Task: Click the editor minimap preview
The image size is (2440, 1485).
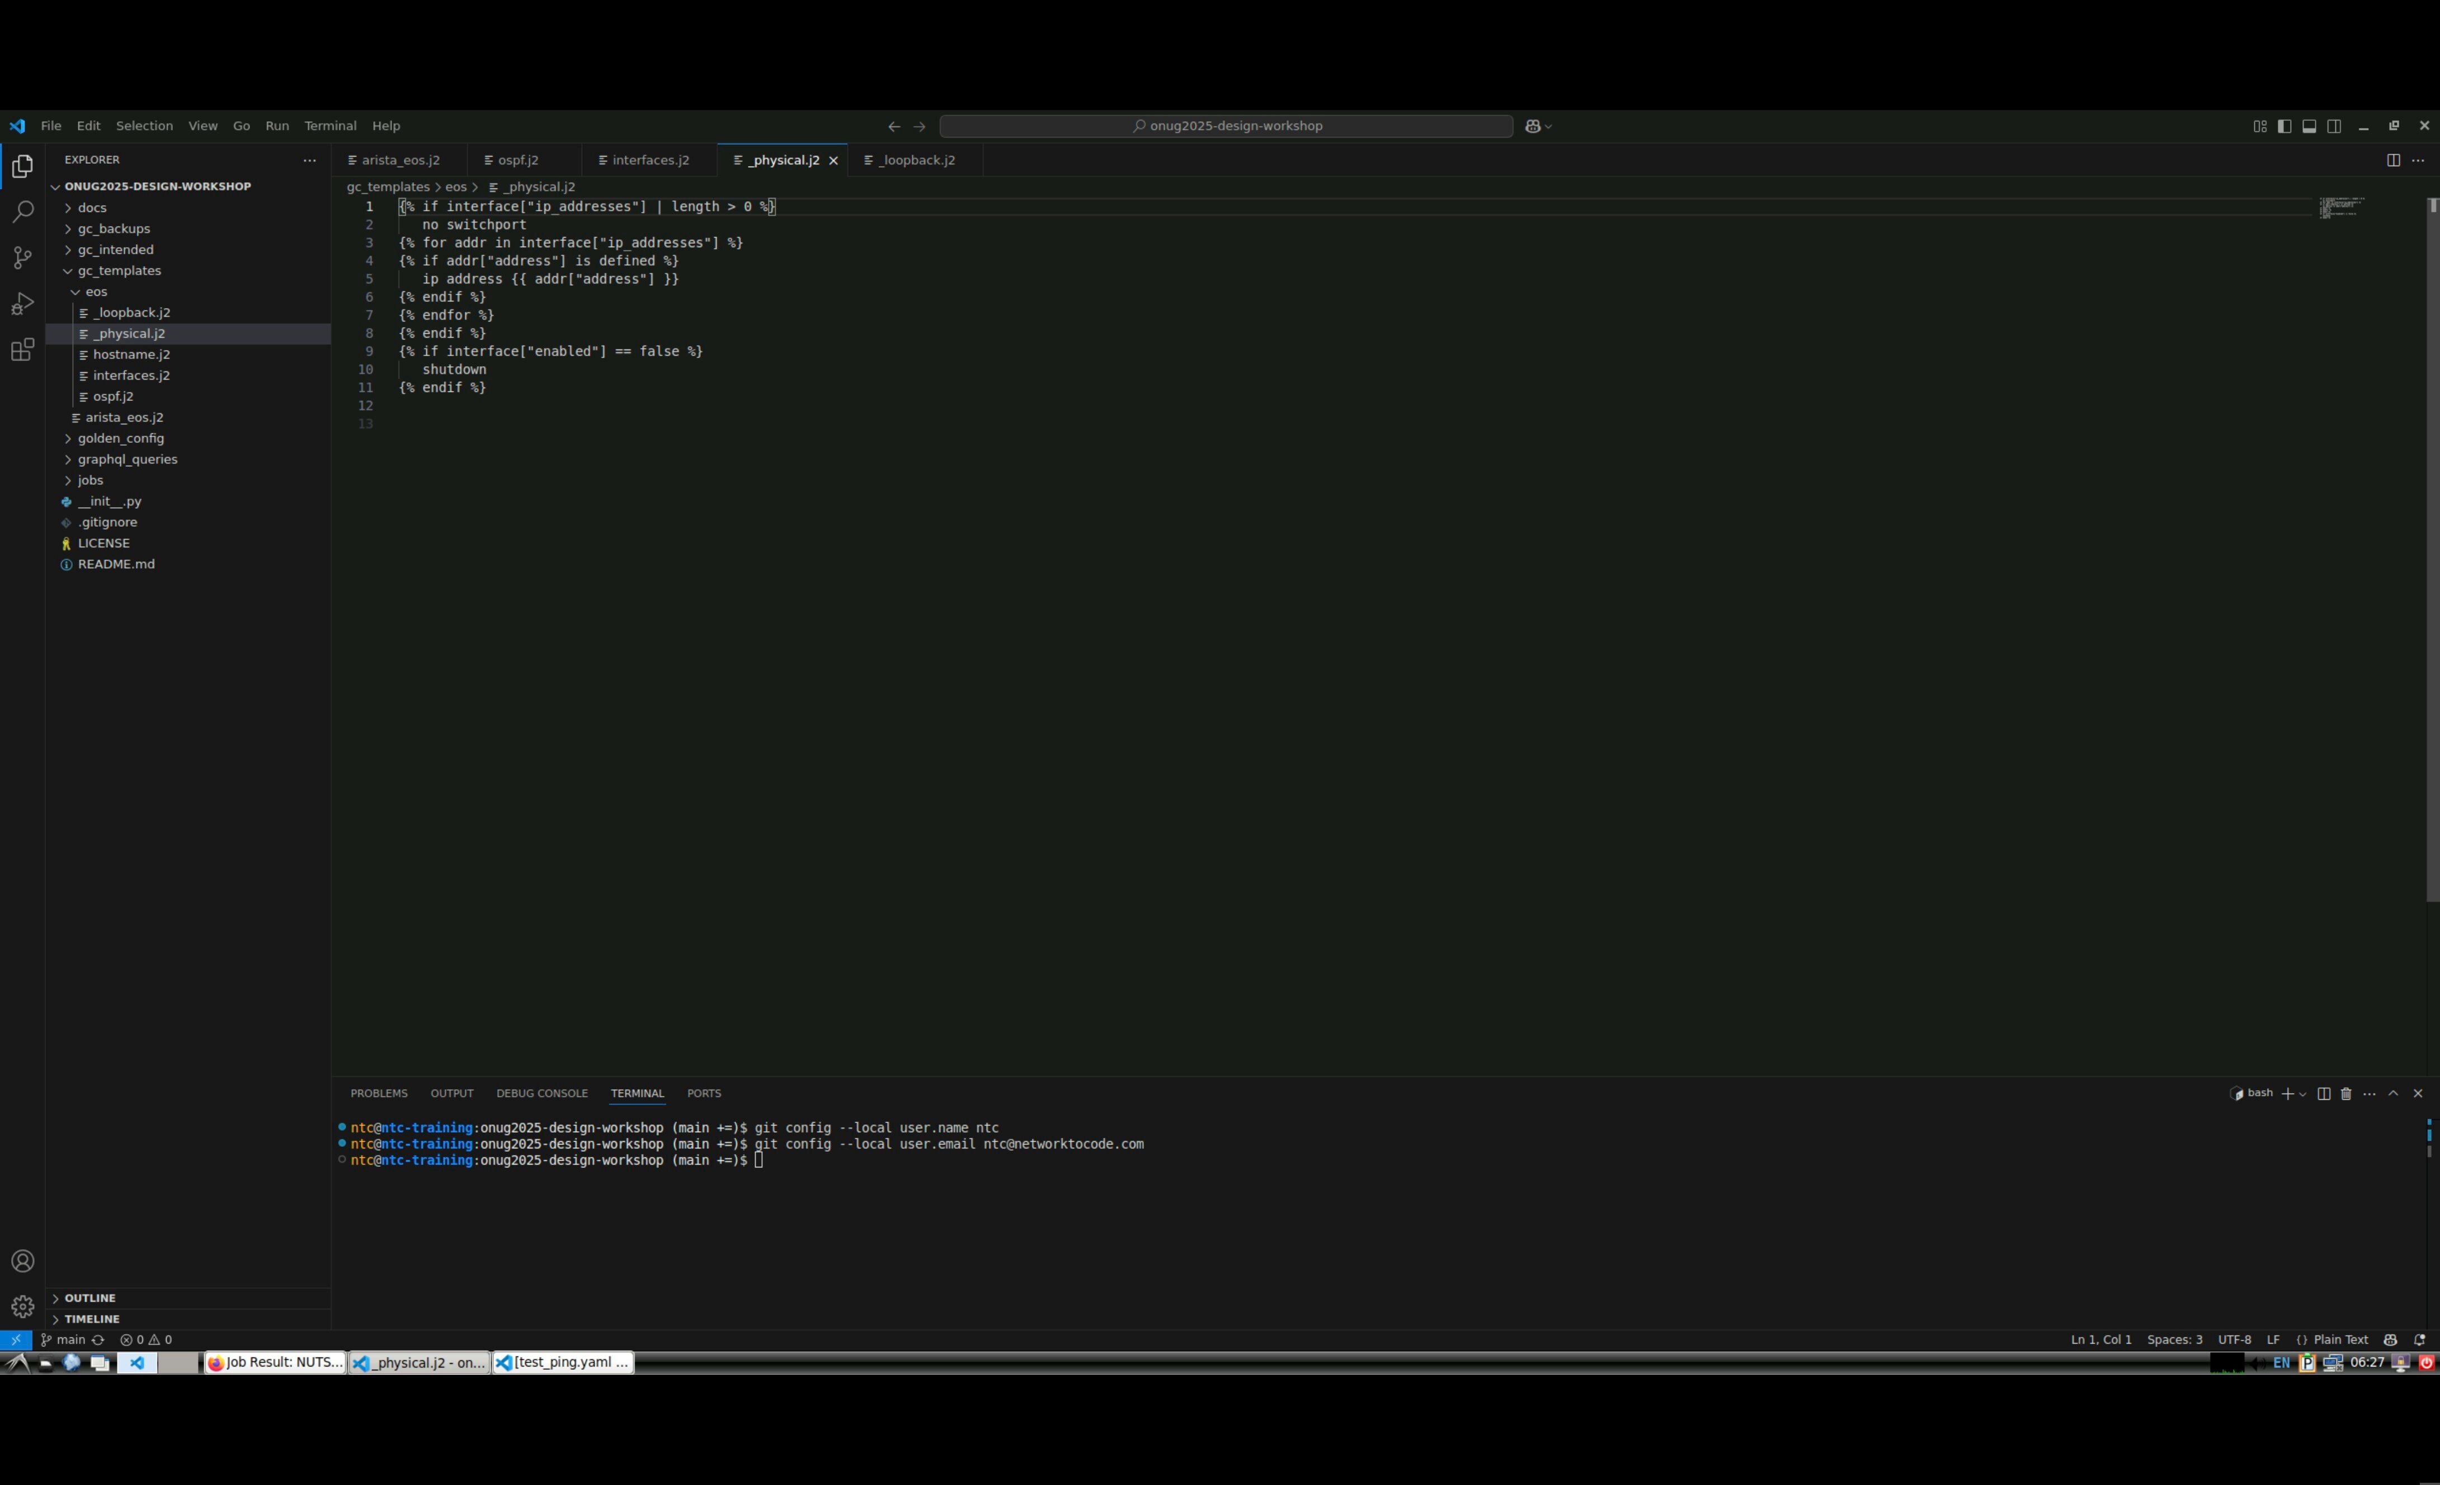Action: [x=2341, y=207]
